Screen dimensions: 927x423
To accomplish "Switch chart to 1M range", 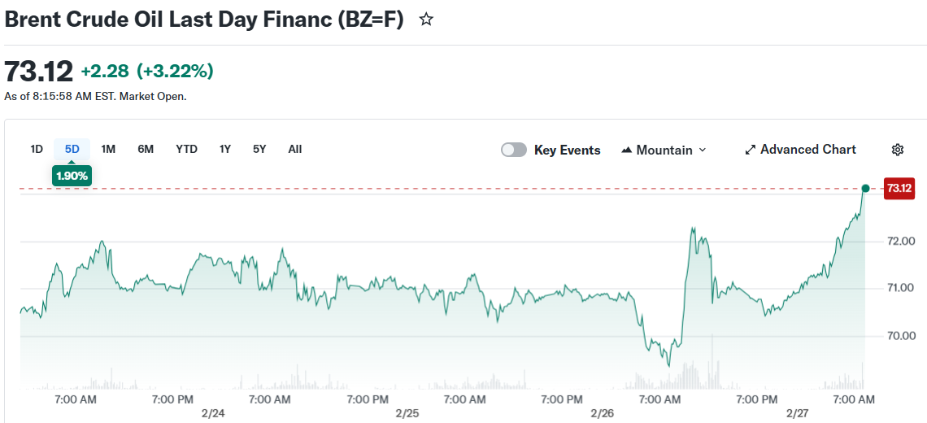I will point(108,149).
